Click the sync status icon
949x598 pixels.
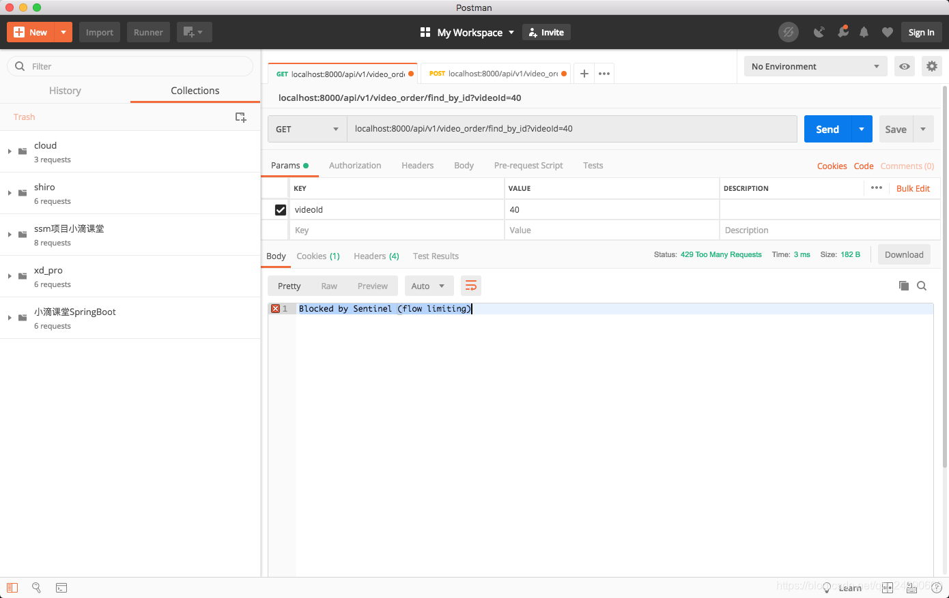(x=789, y=32)
